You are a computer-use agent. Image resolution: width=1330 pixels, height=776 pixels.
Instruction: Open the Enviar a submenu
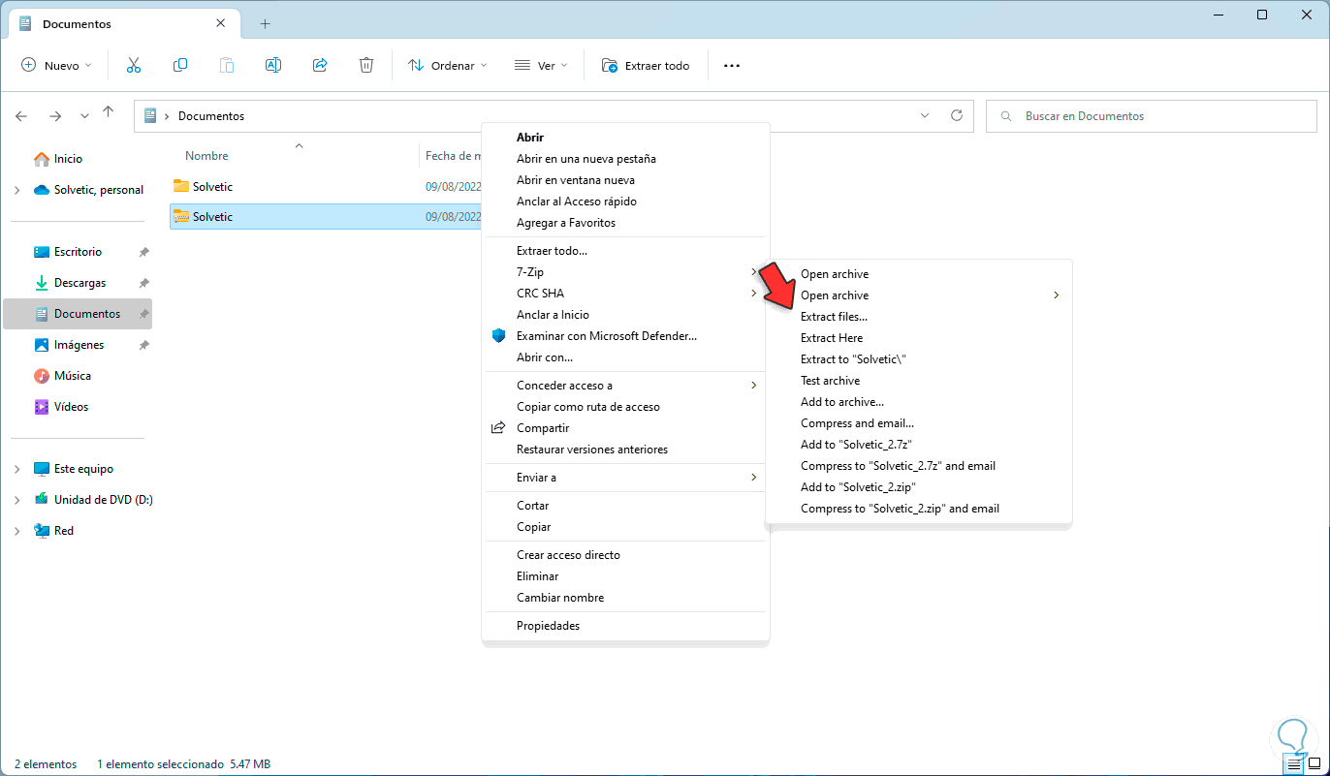(625, 478)
